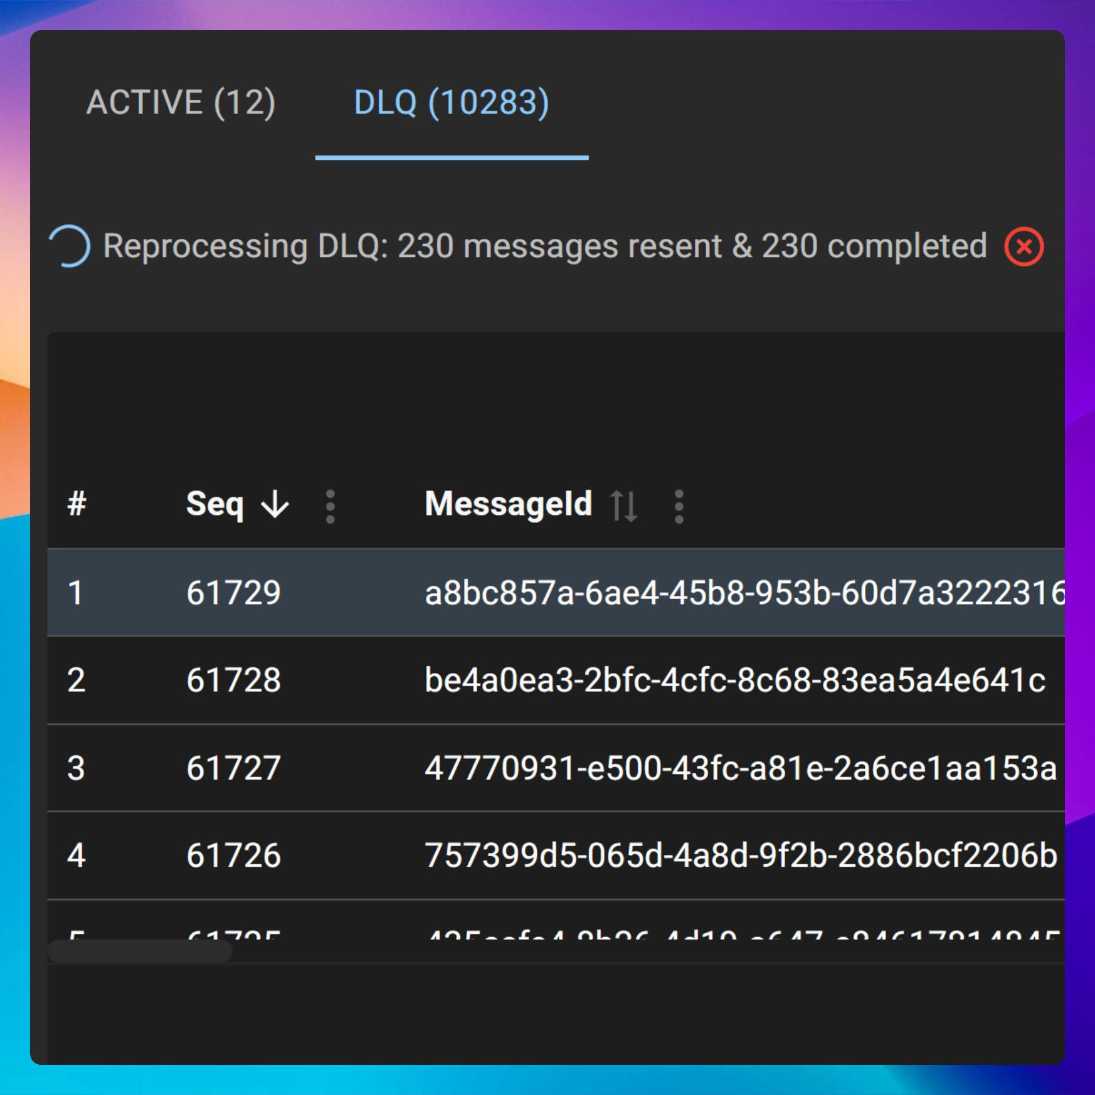1095x1095 pixels.
Task: Switch to the ACTIVE (12) tab
Action: pos(181,102)
